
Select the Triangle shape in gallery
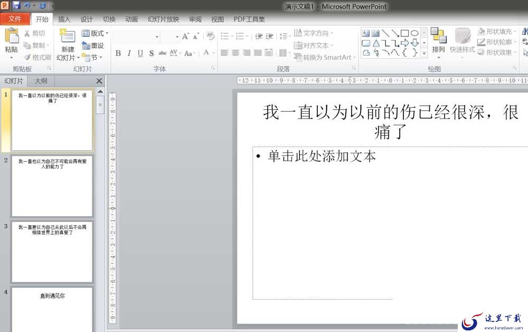point(376,43)
